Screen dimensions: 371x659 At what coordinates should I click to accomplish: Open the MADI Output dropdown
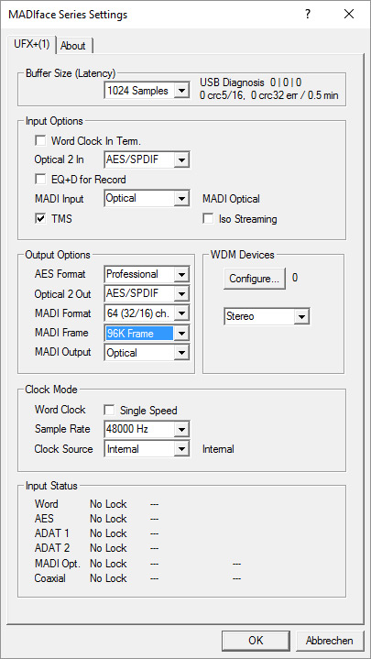coord(147,353)
